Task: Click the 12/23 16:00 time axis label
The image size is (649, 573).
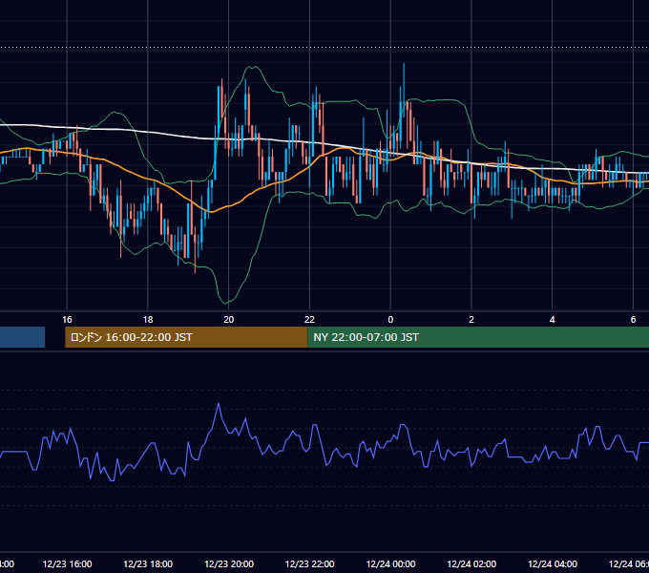Action: tap(67, 563)
